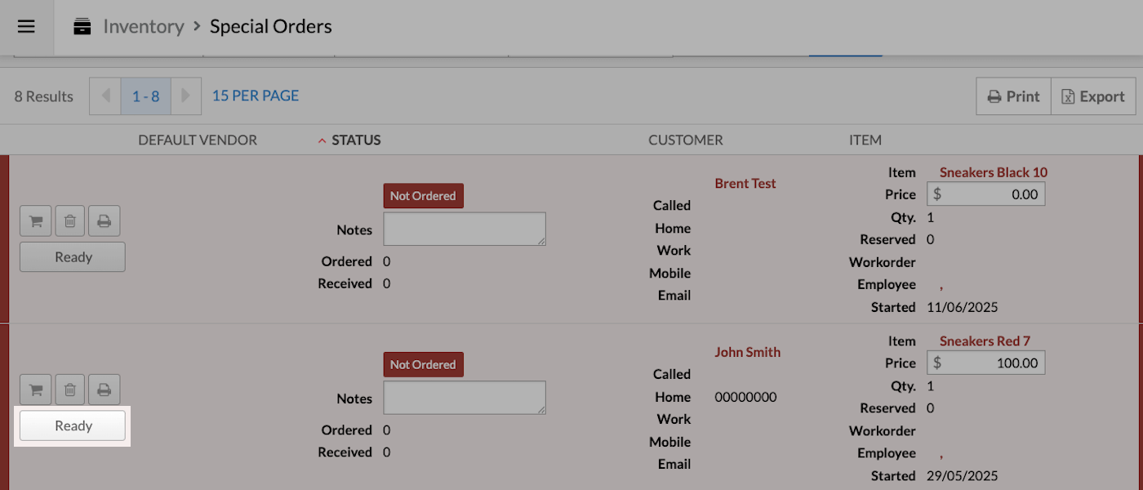Screen dimensions: 1143x490
Task: Export the special orders list
Action: point(1093,96)
